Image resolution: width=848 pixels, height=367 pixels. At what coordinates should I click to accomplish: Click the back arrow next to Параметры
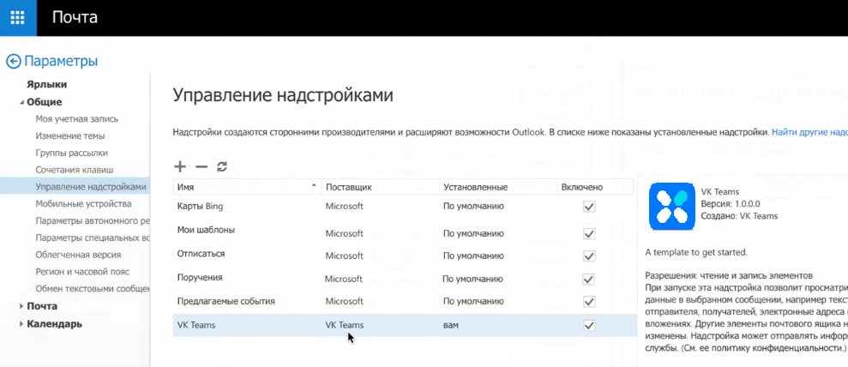coord(13,61)
